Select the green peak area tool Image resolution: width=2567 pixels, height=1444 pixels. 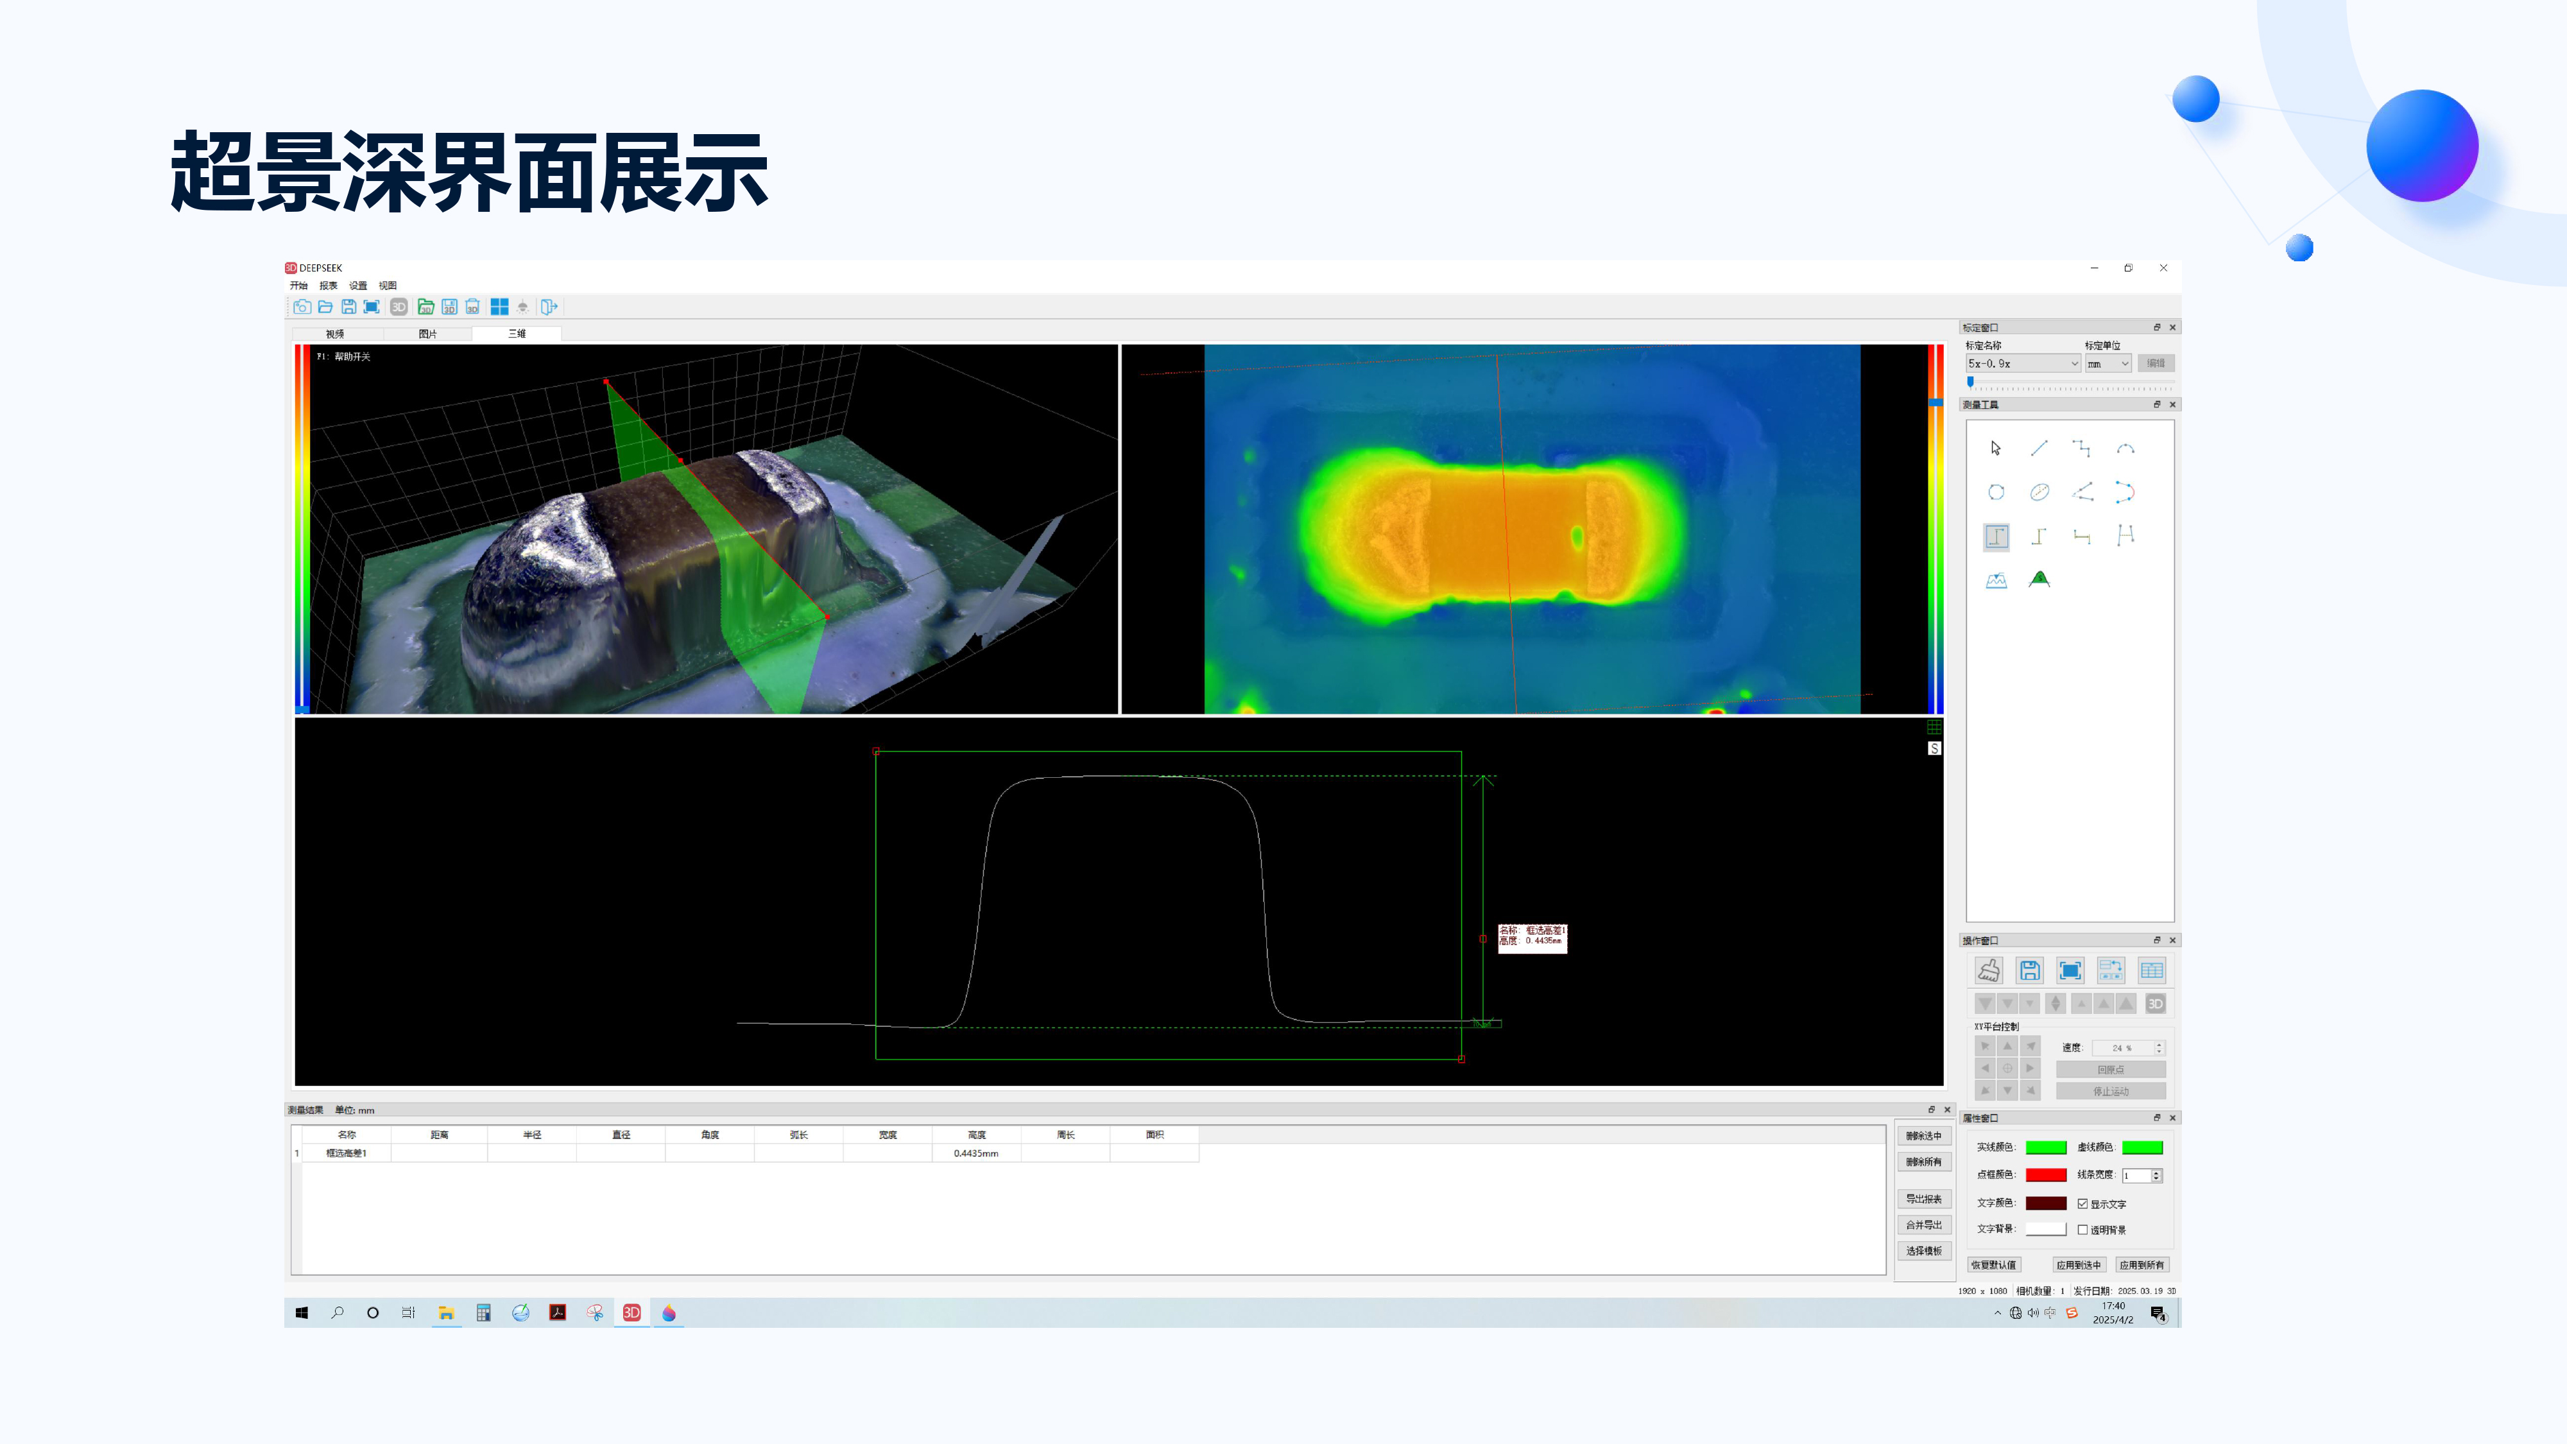[2039, 579]
